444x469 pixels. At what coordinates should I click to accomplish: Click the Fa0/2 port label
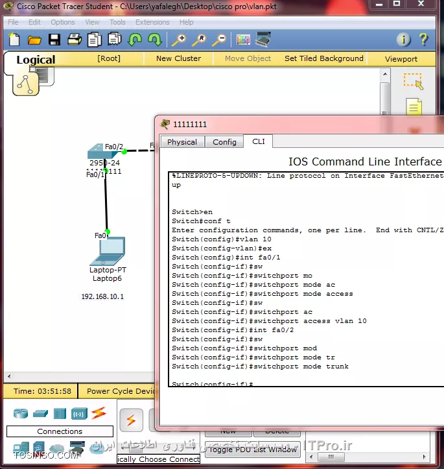[x=114, y=147]
